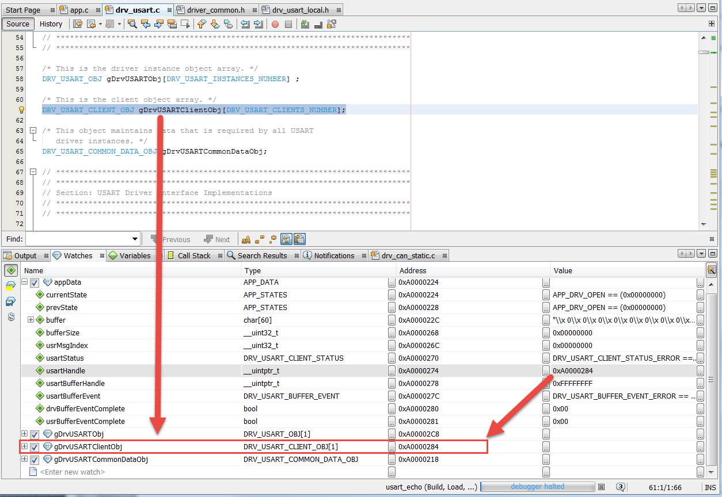Expand the gDrvUSARTClientObj watch node
This screenshot has width=722, height=497.
pyautogui.click(x=24, y=447)
